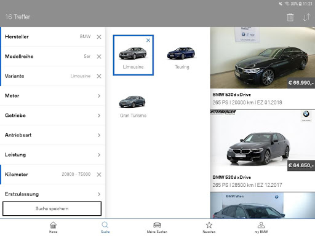
Task: Tap the battery indicator in status bar
Action: tap(300, 4)
